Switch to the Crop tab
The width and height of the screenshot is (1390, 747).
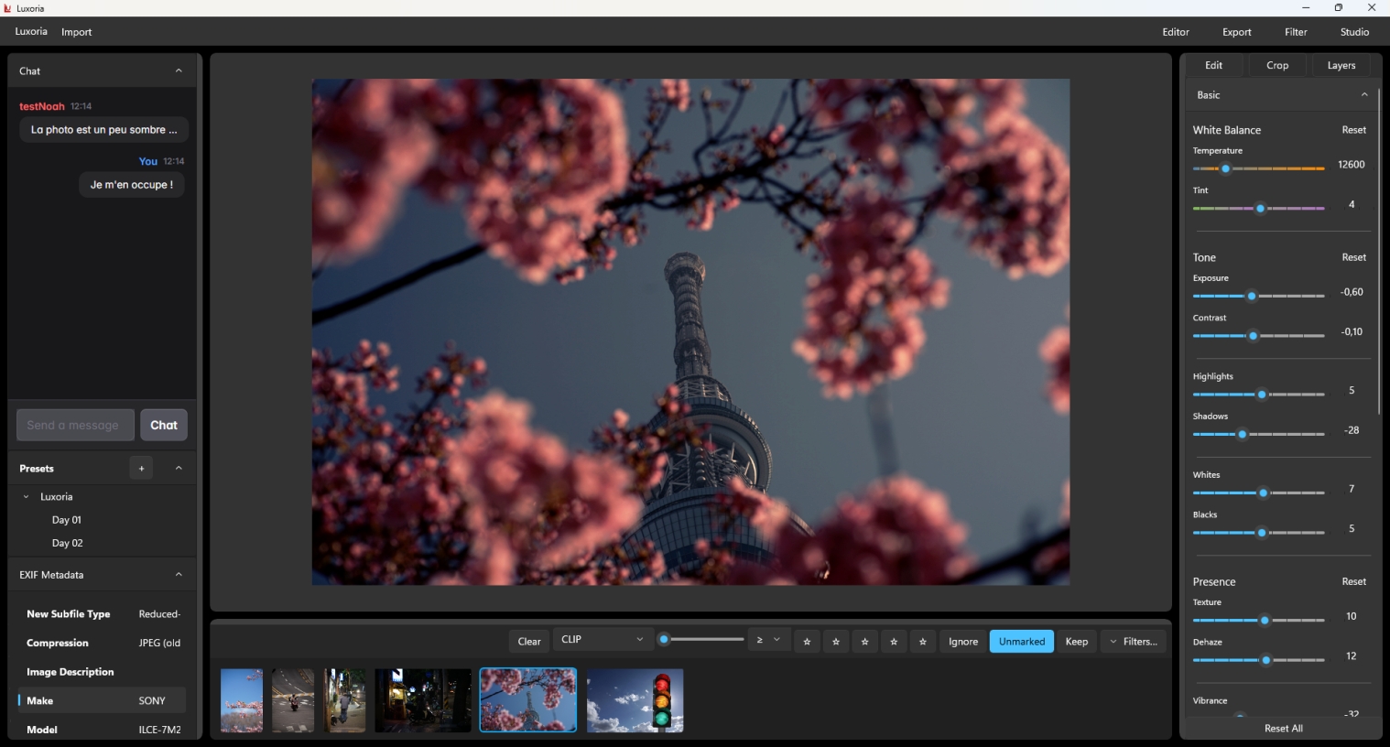coord(1276,66)
